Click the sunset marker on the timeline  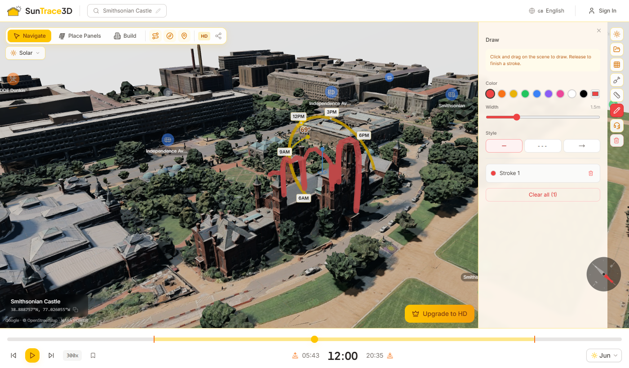(535, 339)
